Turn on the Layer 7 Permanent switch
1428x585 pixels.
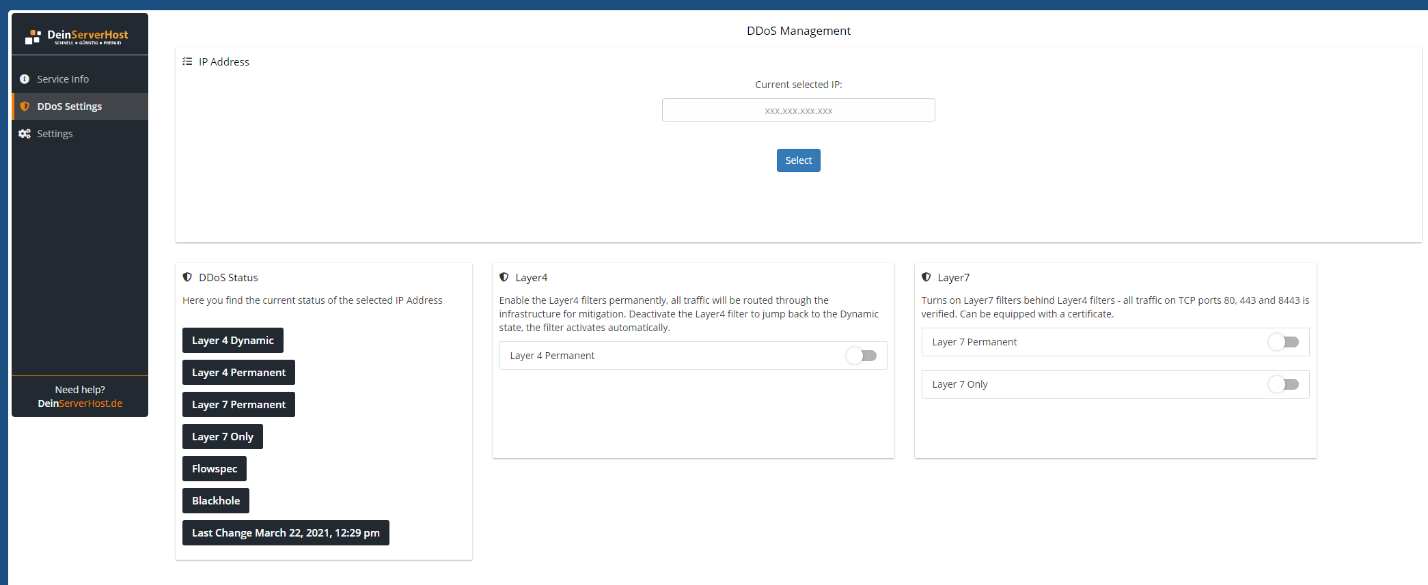point(1284,342)
